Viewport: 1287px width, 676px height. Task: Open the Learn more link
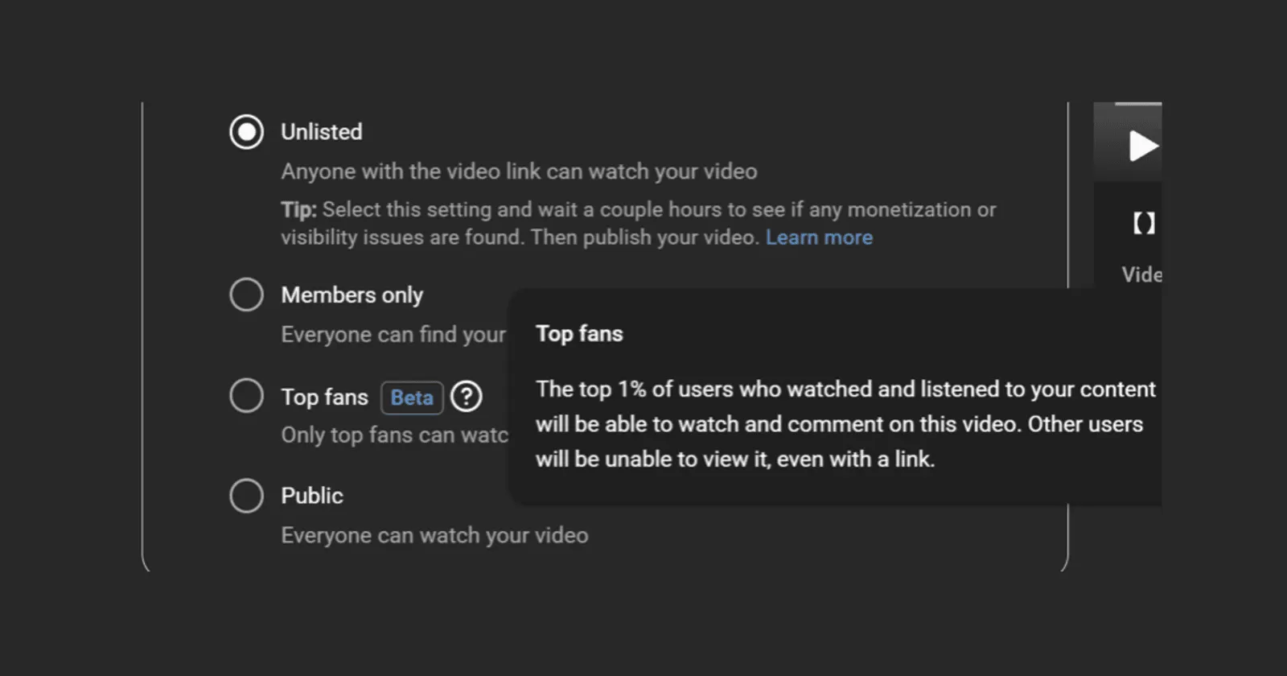pos(819,237)
